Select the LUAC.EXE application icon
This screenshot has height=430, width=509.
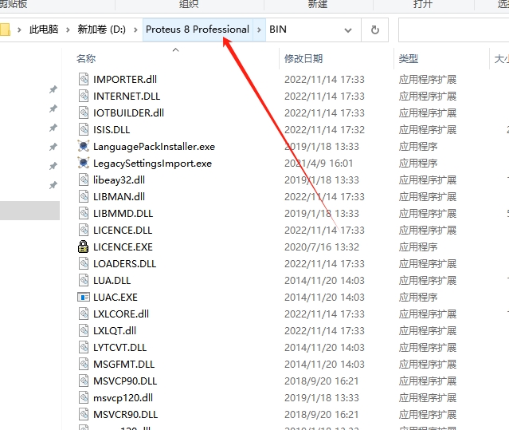(x=84, y=298)
